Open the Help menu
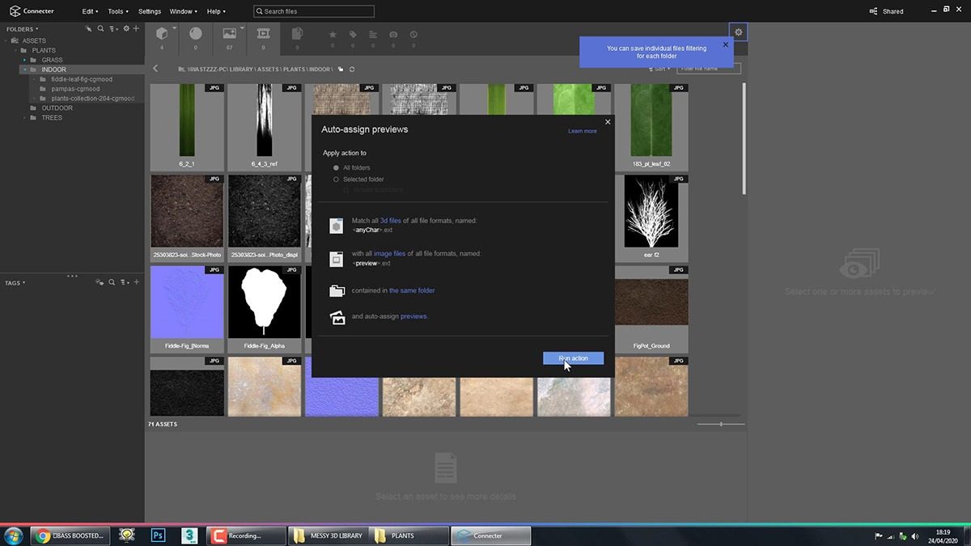Viewport: 971px width, 546px height. (216, 11)
